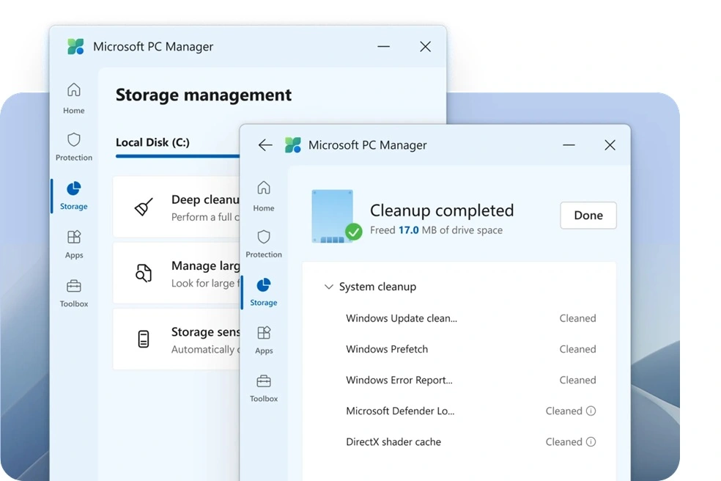Open Toolbox in back window sidebar
This screenshot has width=721, height=481.
[73, 293]
